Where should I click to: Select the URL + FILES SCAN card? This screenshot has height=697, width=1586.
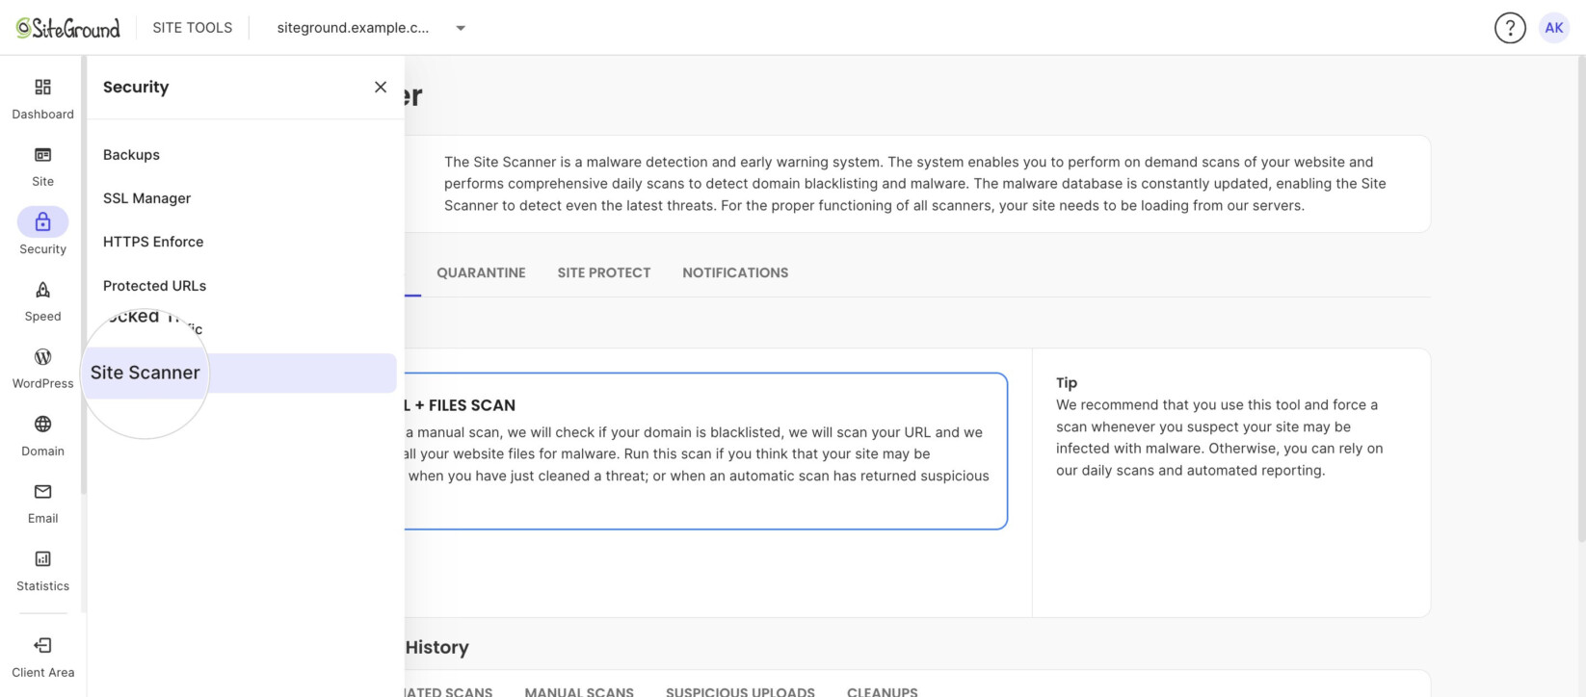pos(706,451)
